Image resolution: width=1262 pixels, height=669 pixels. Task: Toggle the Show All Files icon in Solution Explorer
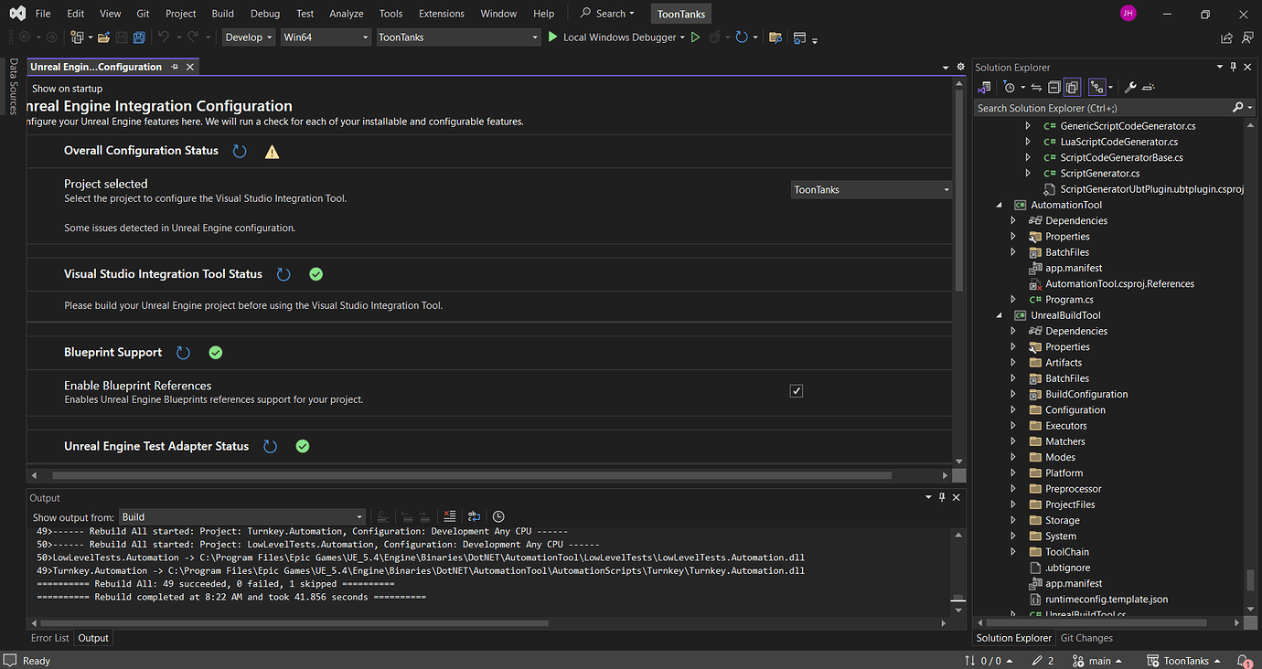point(1072,87)
